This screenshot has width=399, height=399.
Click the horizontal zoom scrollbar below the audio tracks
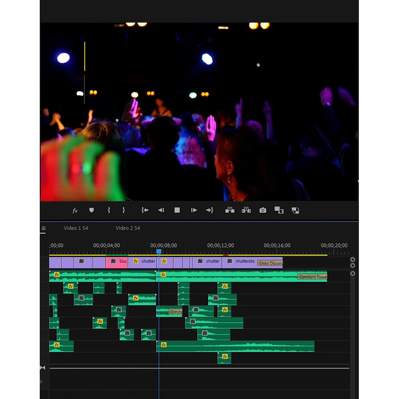pyautogui.click(x=199, y=368)
